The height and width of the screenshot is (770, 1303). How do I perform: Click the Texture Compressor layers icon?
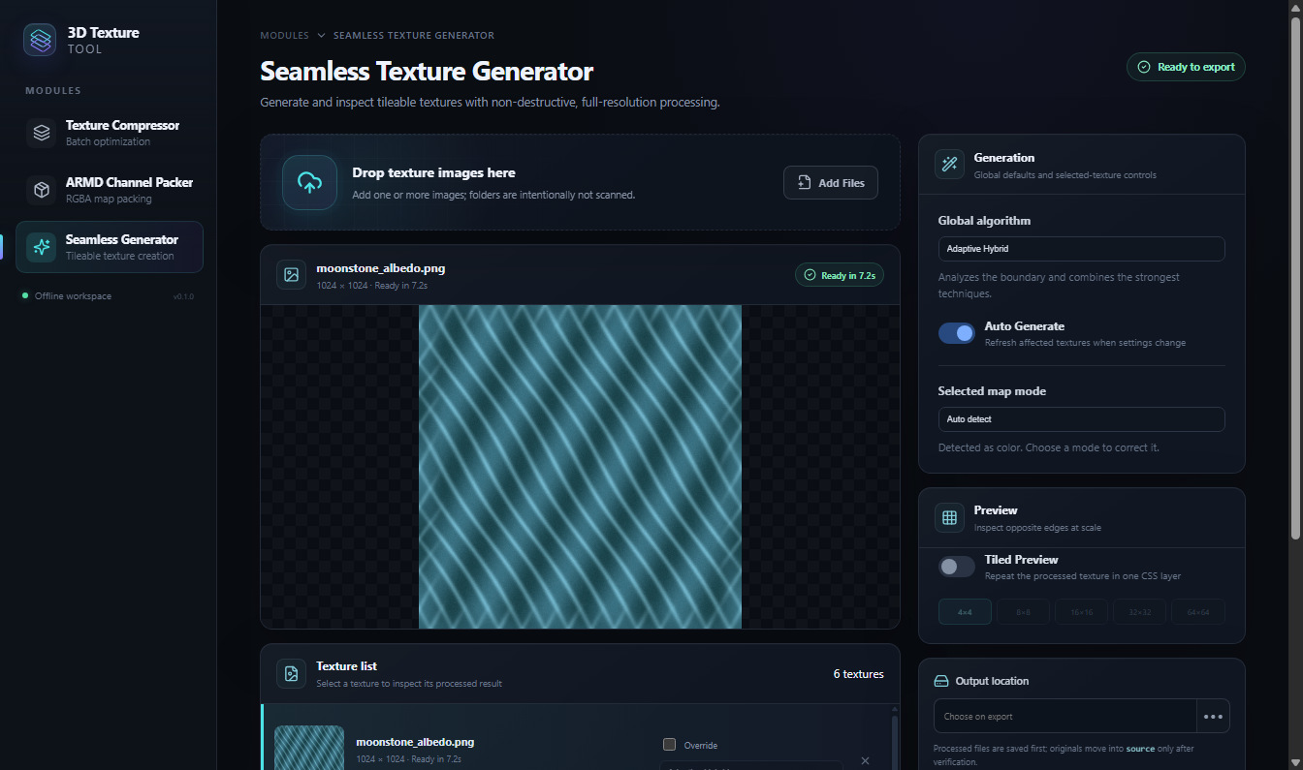coord(42,134)
